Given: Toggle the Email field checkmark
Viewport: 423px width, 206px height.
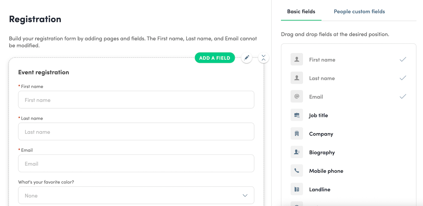Looking at the screenshot, I should pyautogui.click(x=403, y=96).
